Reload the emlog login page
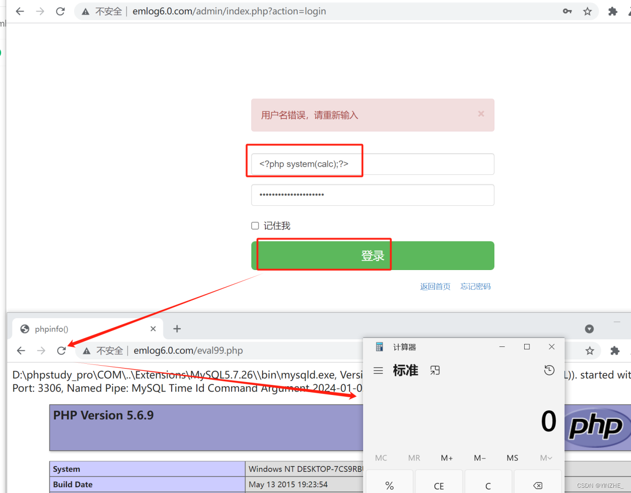631x493 pixels. tap(60, 11)
